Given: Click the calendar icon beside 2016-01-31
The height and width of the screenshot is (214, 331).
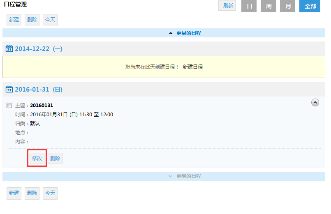Looking at the screenshot, I should click(9, 90).
